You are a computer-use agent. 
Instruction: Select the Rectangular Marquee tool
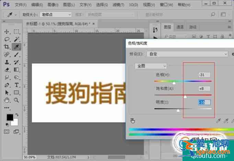[x=16, y=32]
